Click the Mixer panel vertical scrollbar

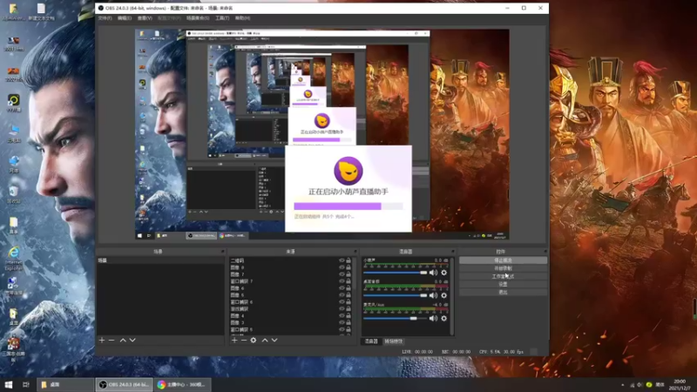click(452, 296)
